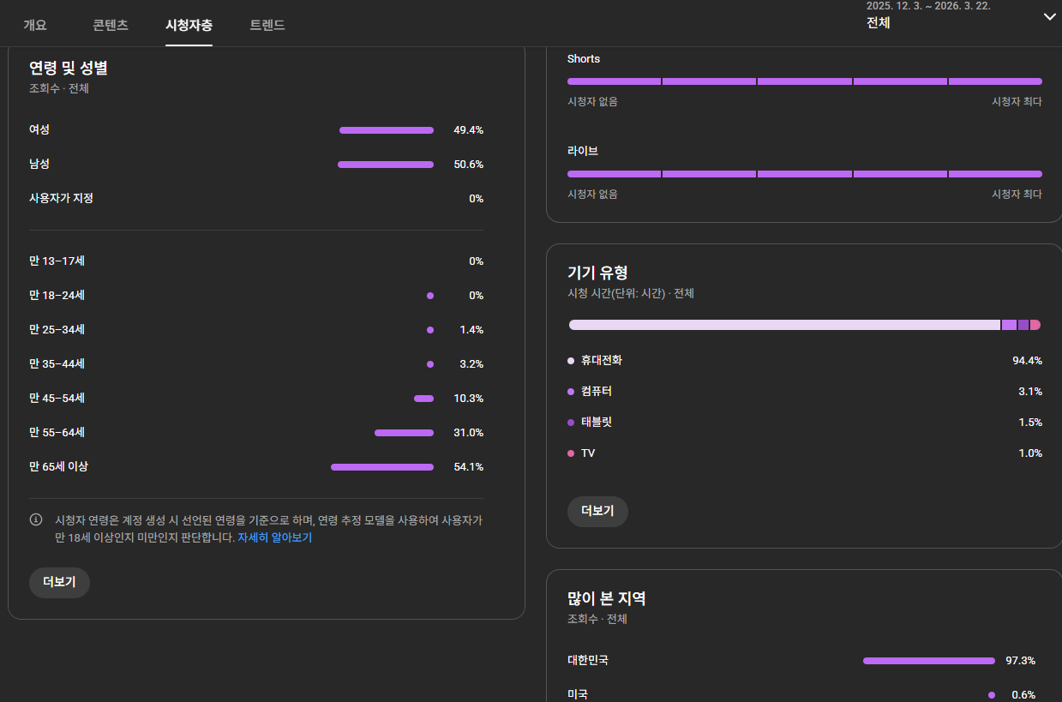Click 더보기 in the 연령 및 성별 card
The height and width of the screenshot is (702, 1062).
59,582
